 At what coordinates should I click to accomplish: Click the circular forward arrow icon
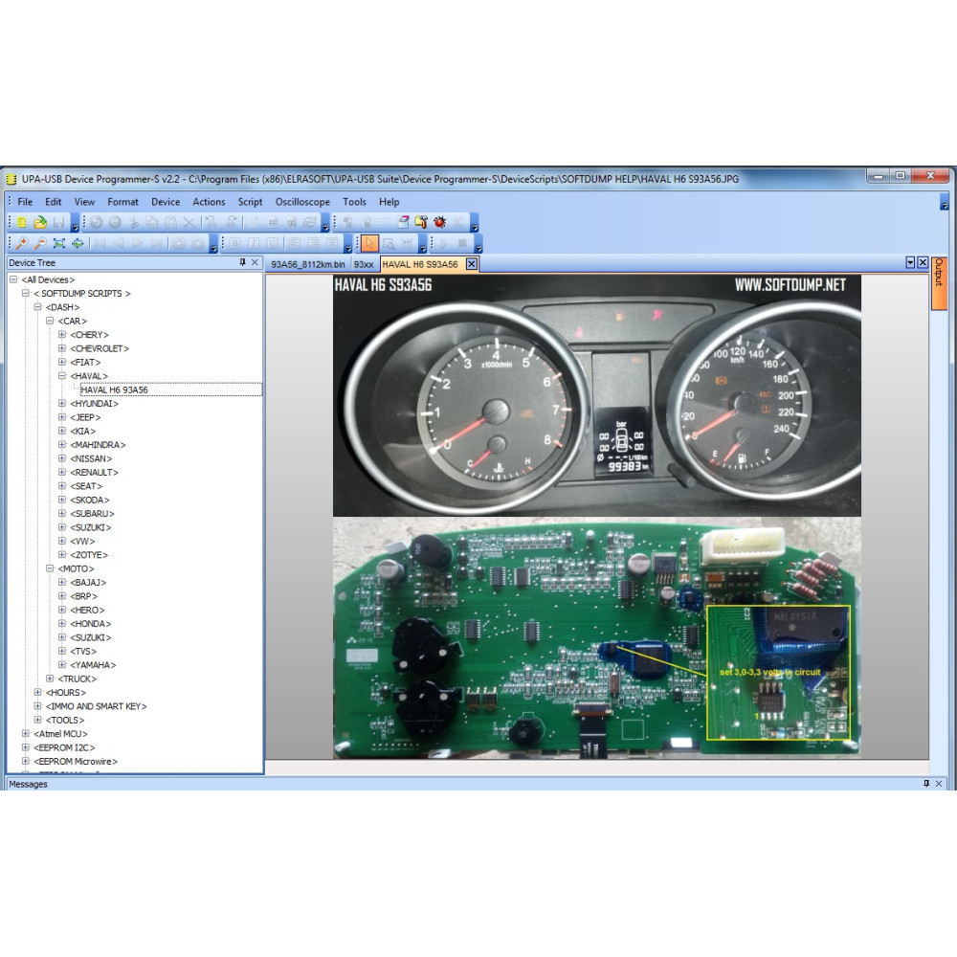[x=197, y=244]
